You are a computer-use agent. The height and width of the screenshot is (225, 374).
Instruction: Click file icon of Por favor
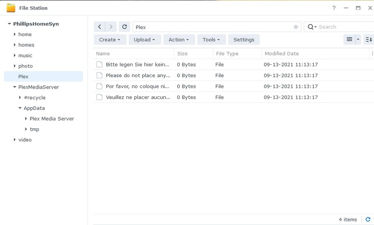click(x=99, y=86)
